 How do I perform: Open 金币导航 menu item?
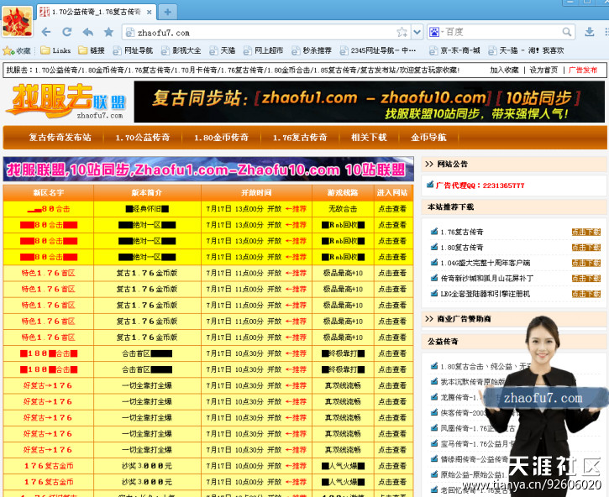(x=428, y=138)
